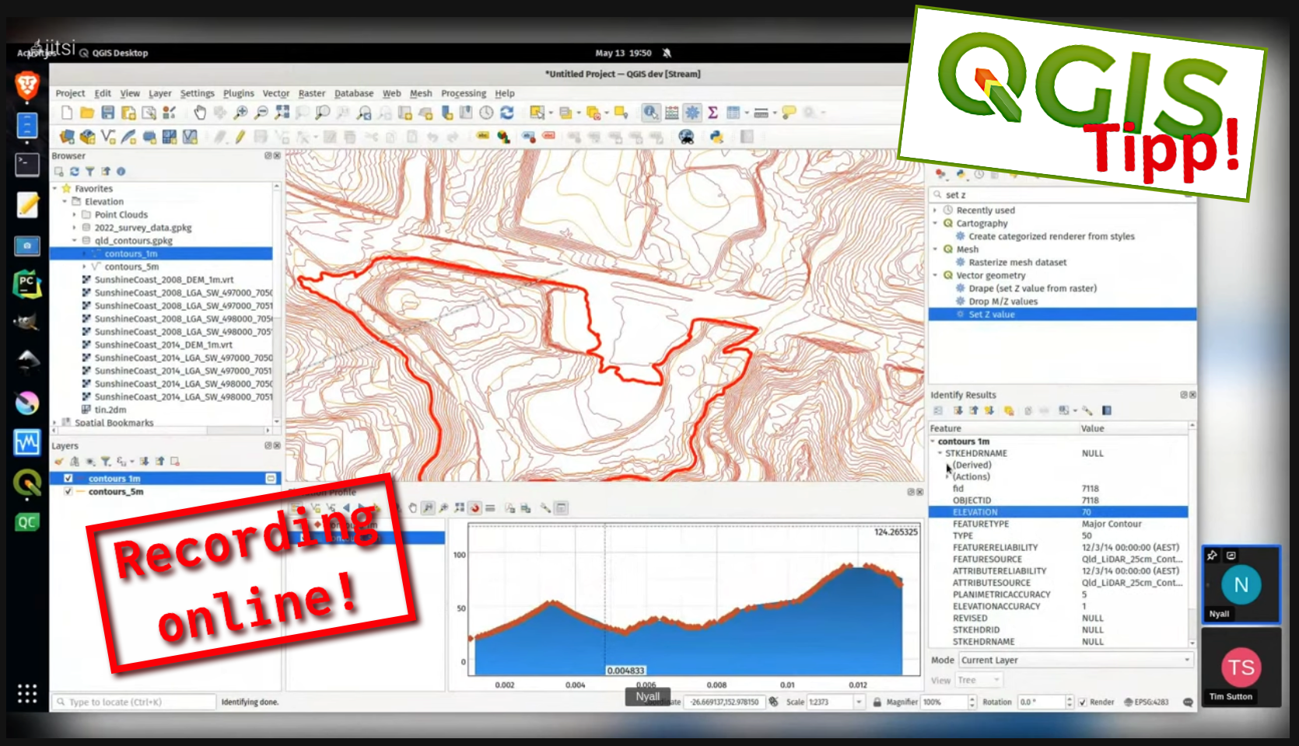The height and width of the screenshot is (746, 1299).
Task: Click the FEATURETYPE Major Contour row
Action: [1058, 524]
